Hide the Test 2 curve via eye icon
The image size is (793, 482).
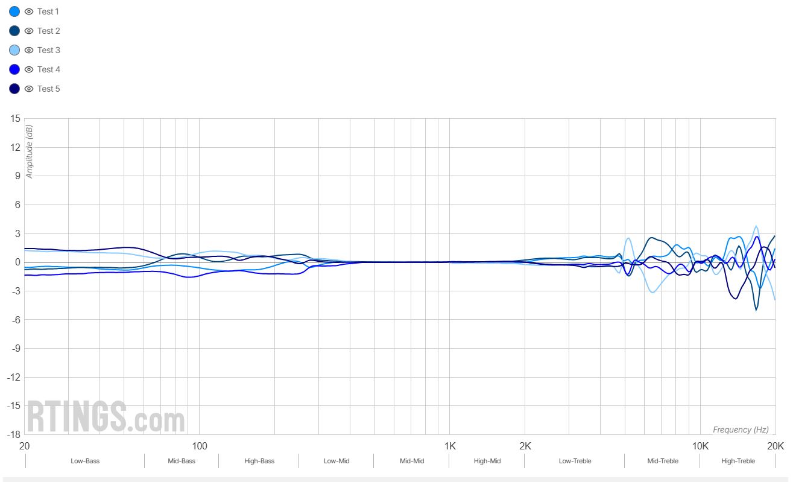[28, 31]
